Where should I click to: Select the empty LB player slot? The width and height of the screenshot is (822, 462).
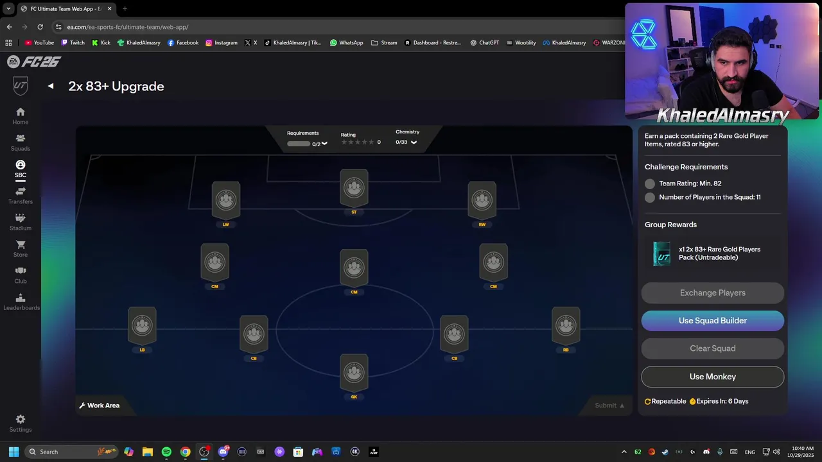pos(142,326)
